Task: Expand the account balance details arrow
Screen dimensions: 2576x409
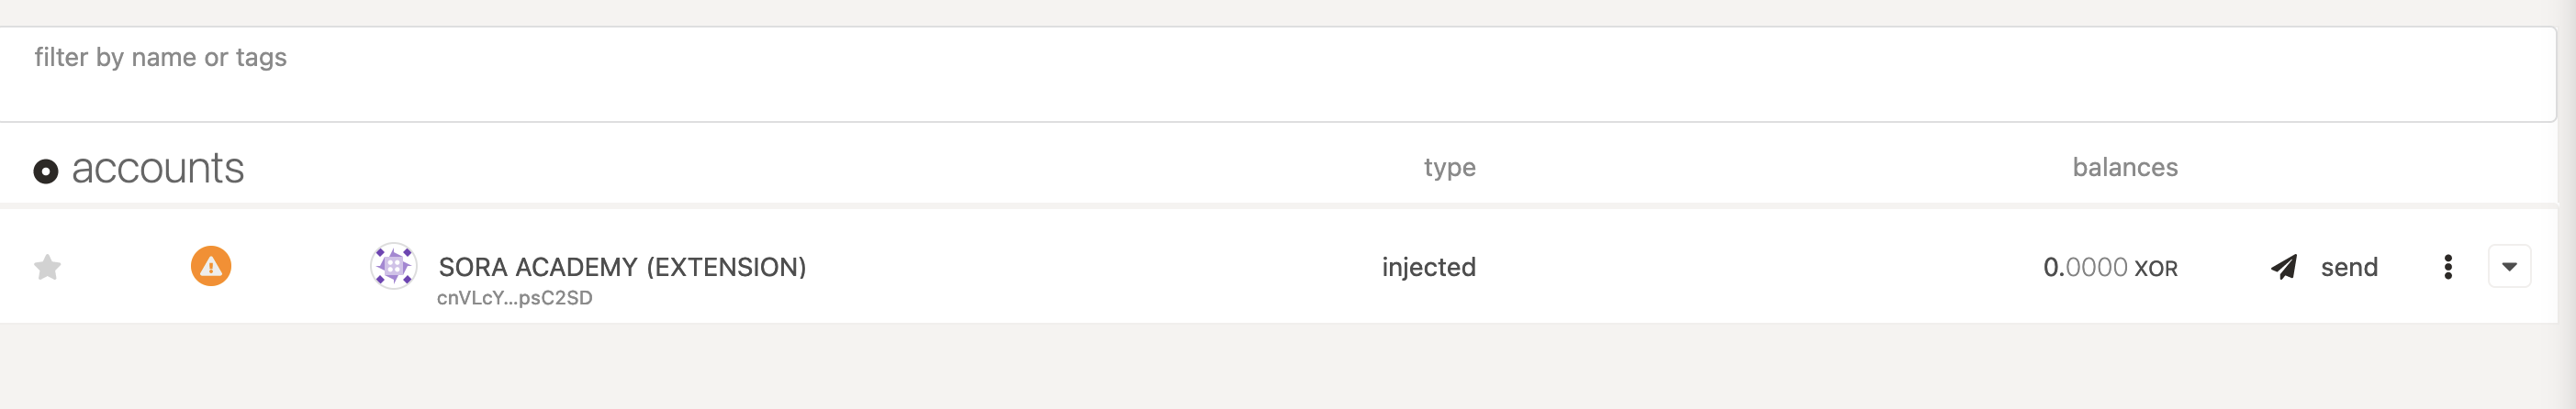Action: (2509, 266)
